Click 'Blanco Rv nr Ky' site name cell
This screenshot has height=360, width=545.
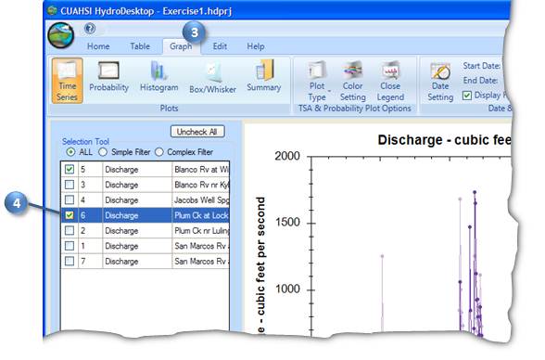click(201, 185)
